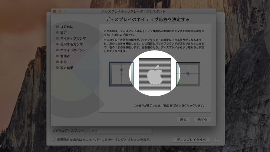This screenshot has height=152, width=270.
Task: Select the 管理者 step in sidebar
Action: point(63,56)
